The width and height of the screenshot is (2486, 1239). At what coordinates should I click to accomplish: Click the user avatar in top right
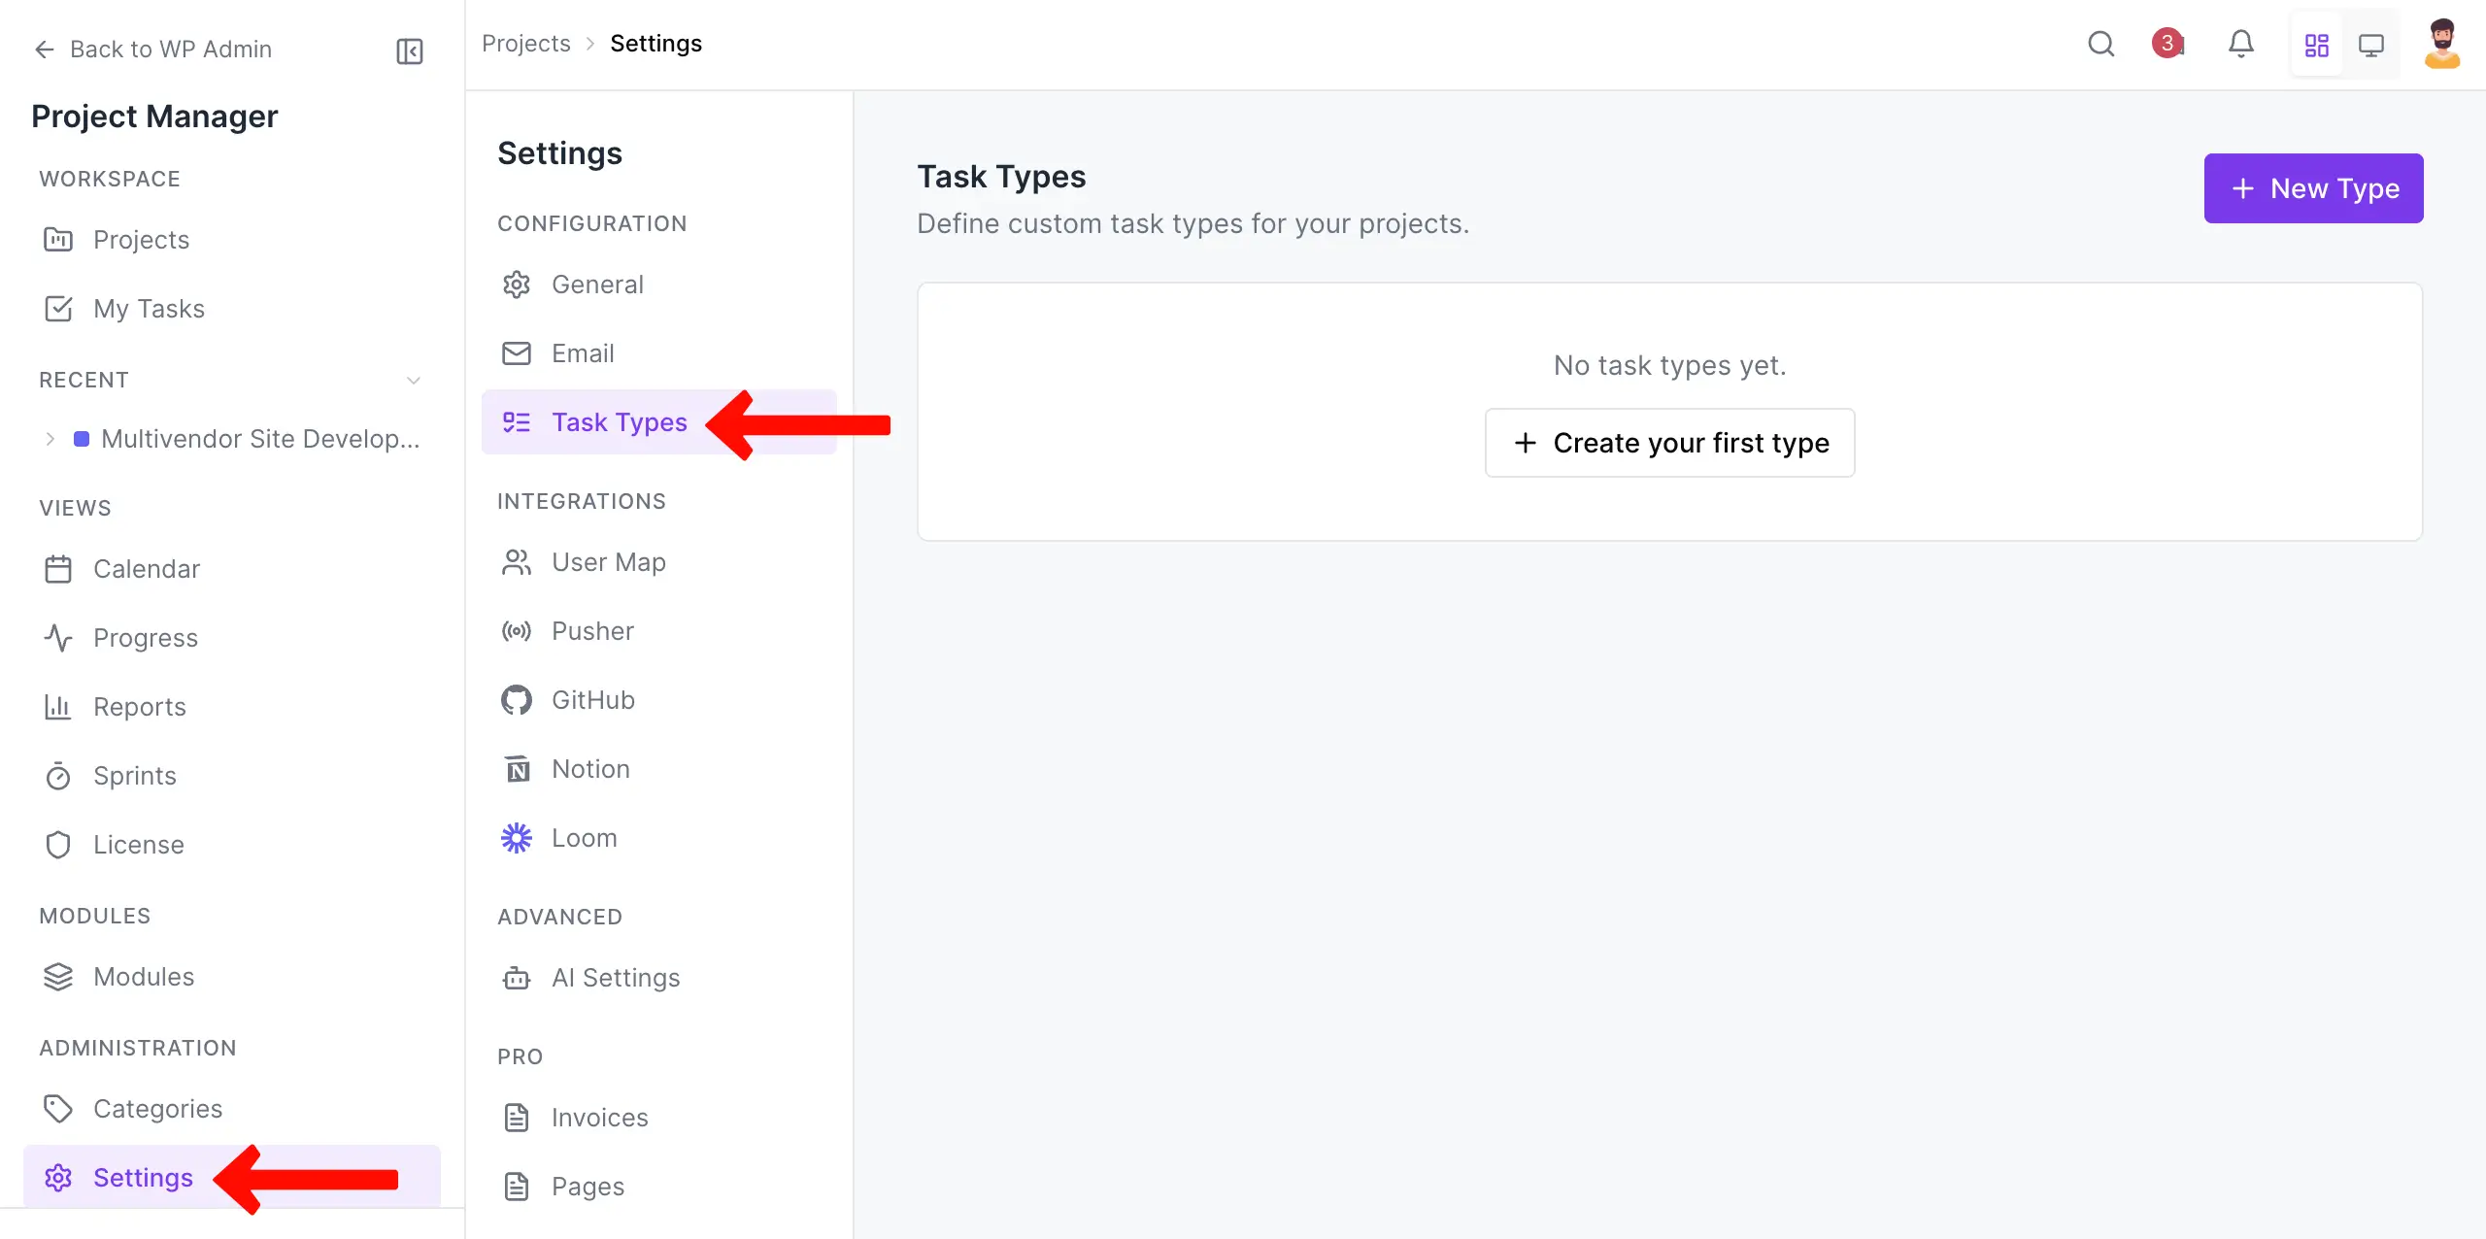point(2443,44)
